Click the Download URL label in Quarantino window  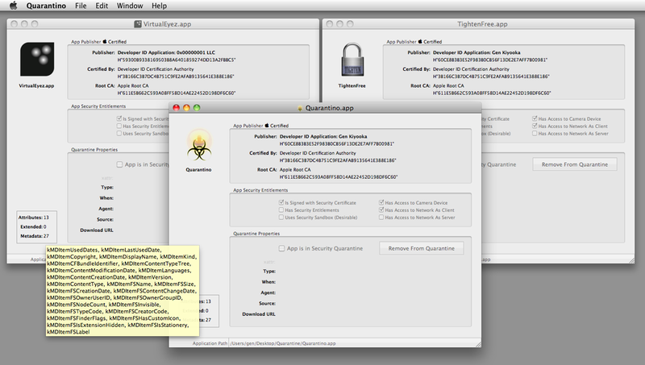click(x=259, y=314)
